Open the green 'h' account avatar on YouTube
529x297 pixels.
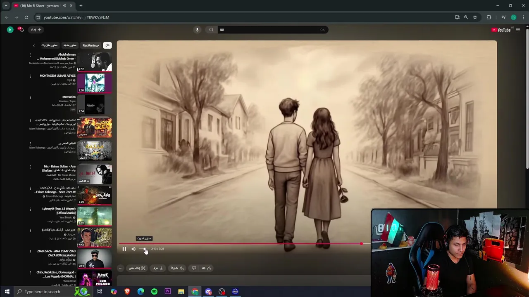[10, 30]
